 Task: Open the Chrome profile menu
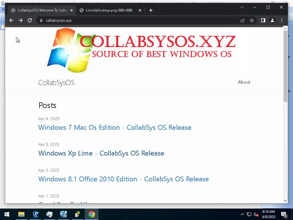[x=272, y=20]
